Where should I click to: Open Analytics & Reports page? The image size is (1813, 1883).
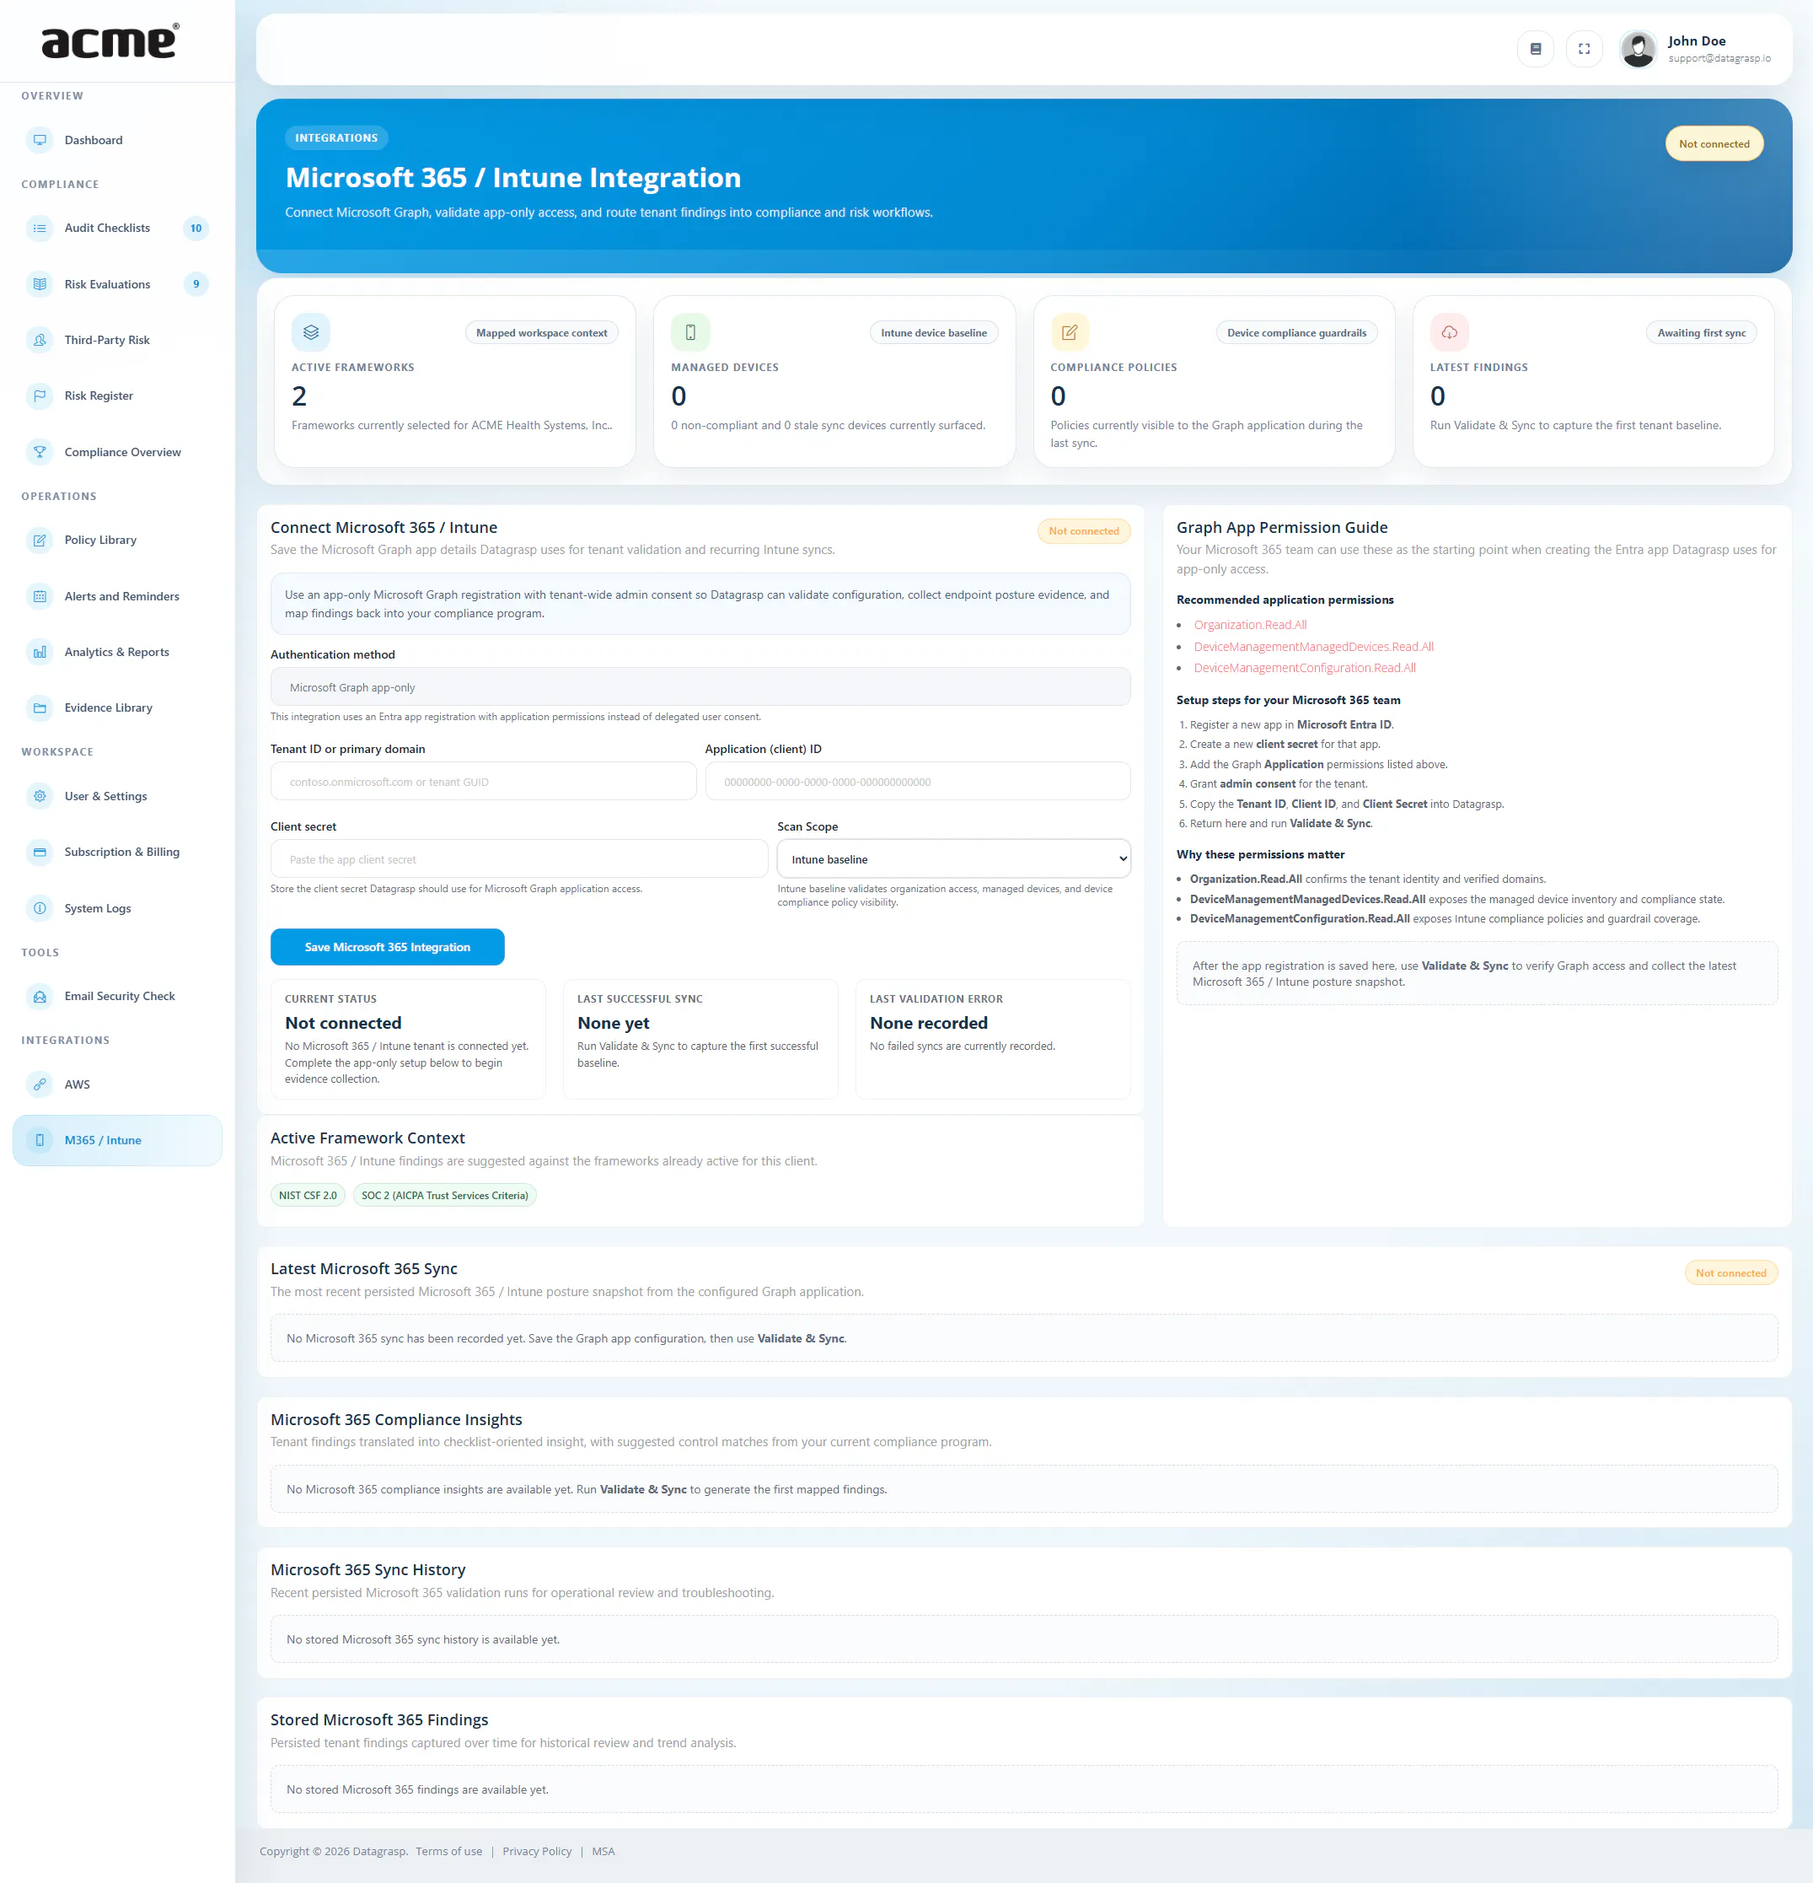point(116,653)
